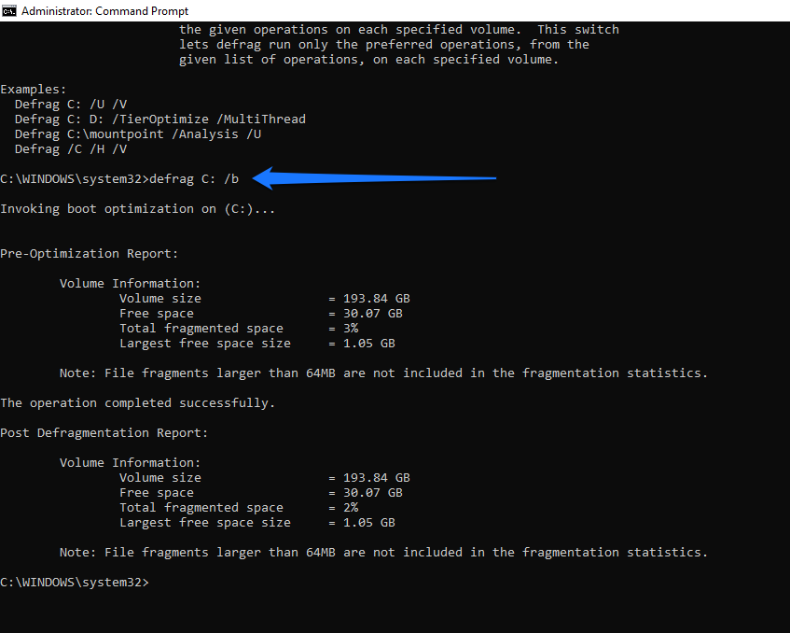The image size is (790, 633).
Task: Click 'The operation completed successfully.' message
Action: coord(135,402)
